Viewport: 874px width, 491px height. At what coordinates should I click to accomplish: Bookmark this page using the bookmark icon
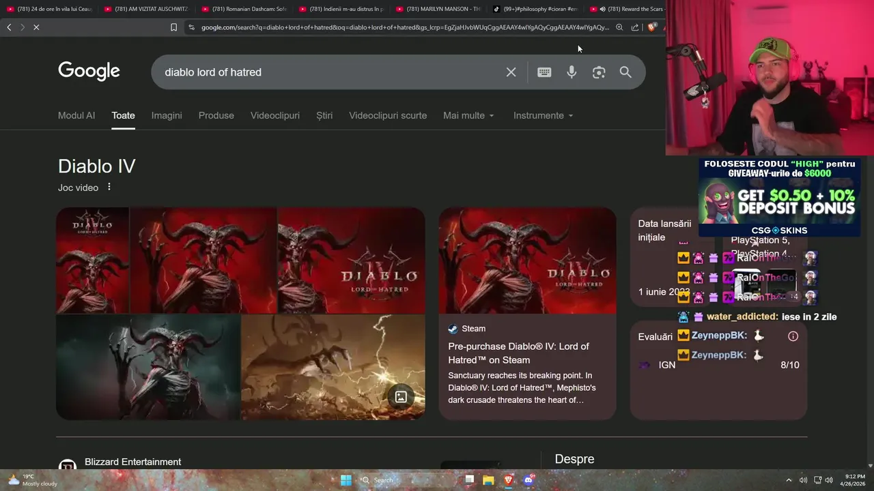pyautogui.click(x=173, y=27)
